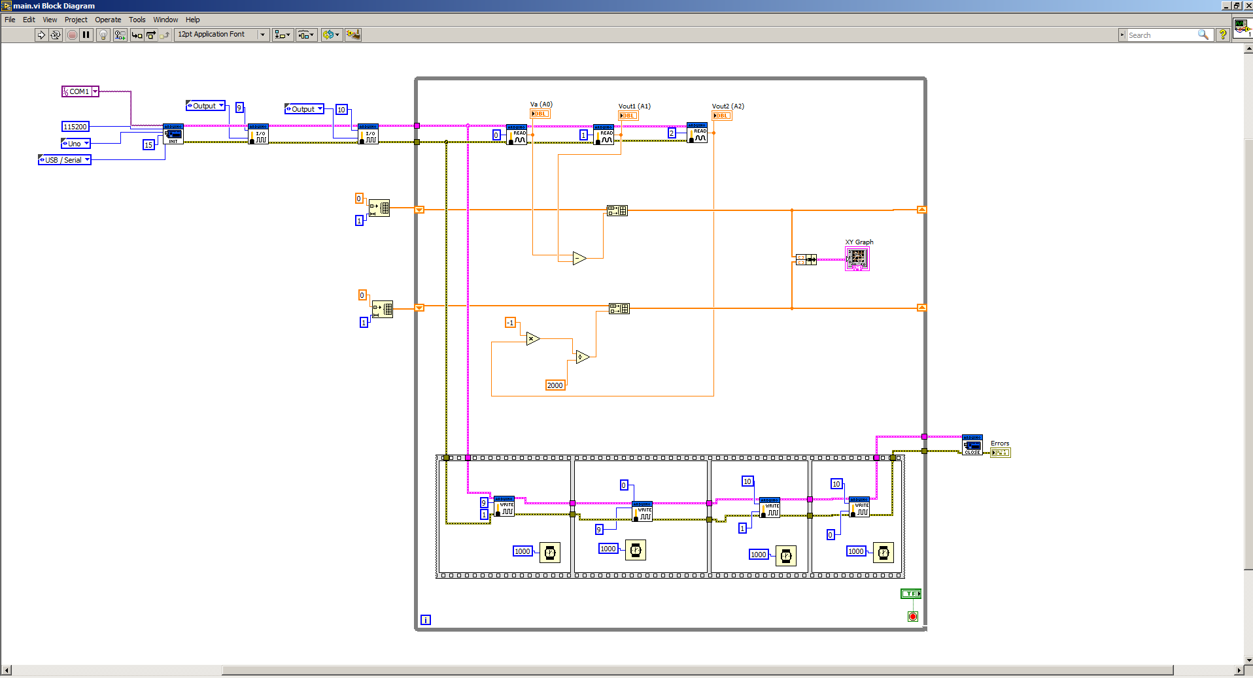1253x678 pixels.
Task: Click the vertical scrollbar down arrow
Action: point(1248,660)
